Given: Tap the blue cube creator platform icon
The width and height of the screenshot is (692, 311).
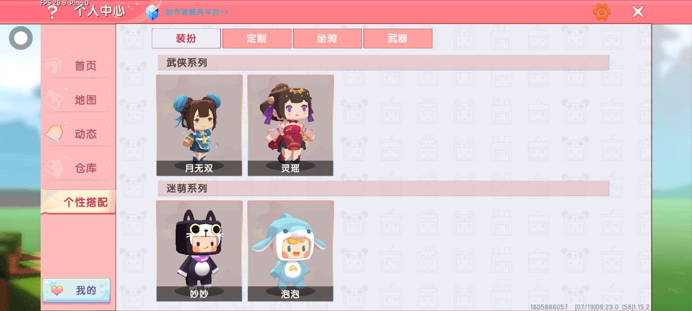Looking at the screenshot, I should (152, 13).
